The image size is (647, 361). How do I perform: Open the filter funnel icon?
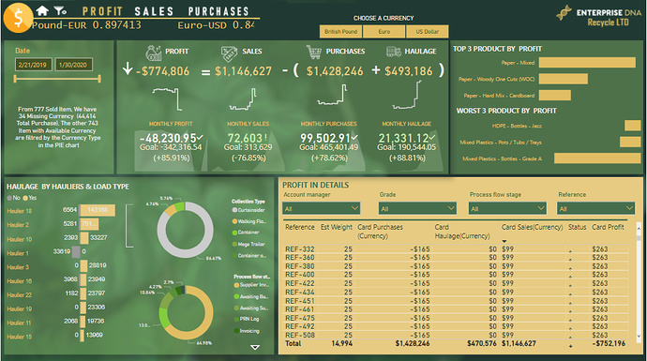(60, 10)
